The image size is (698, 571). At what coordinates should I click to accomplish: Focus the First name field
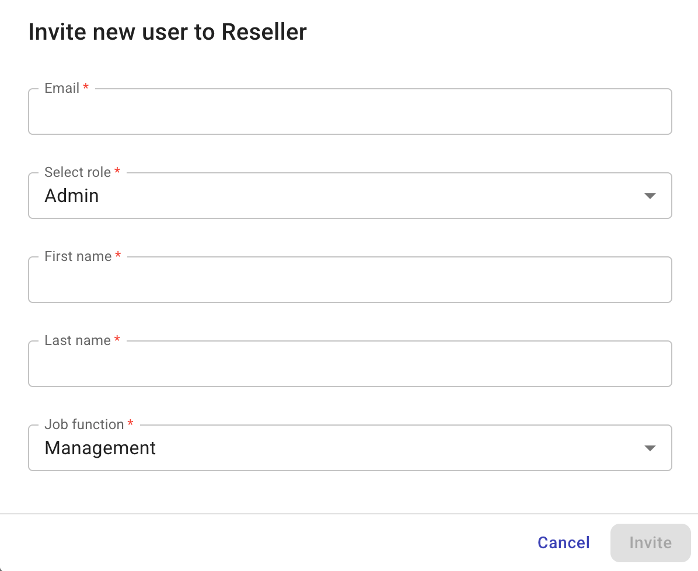click(x=350, y=280)
